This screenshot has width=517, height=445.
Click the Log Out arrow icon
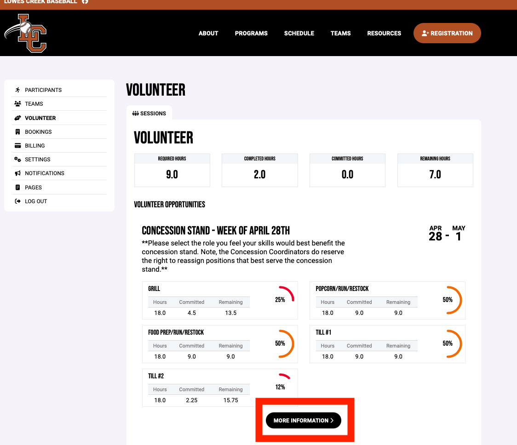(x=17, y=201)
